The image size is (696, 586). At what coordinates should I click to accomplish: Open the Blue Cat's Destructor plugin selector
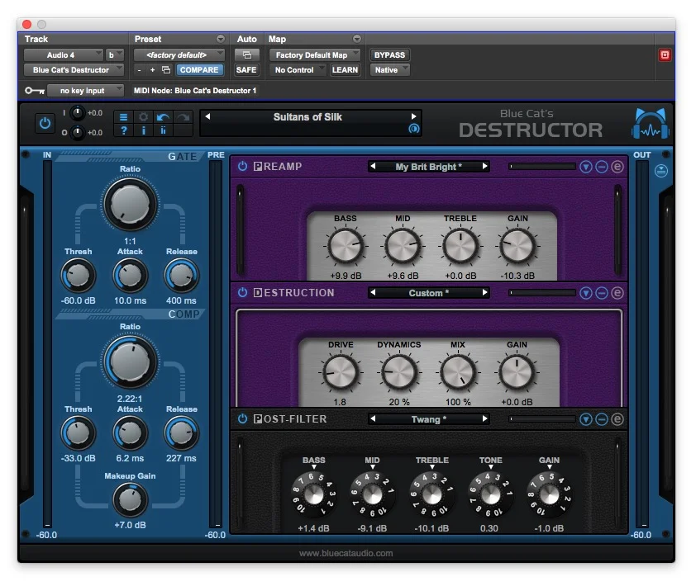74,70
